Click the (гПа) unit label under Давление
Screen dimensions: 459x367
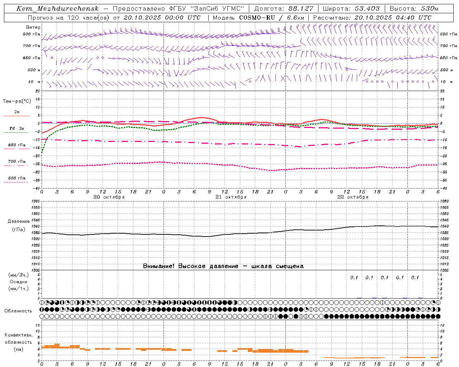pos(19,230)
